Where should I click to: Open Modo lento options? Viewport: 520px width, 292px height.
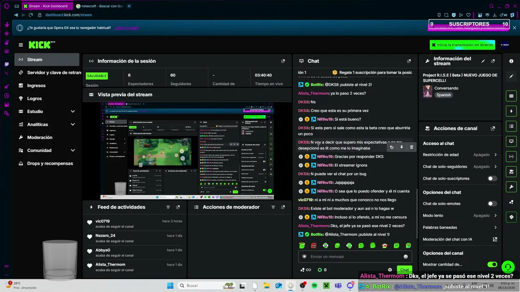[460, 216]
